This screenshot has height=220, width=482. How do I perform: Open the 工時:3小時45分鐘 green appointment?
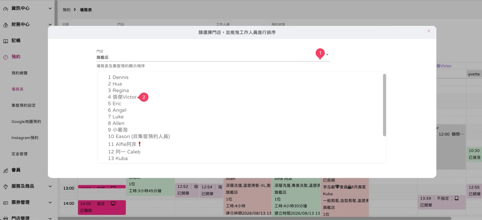(x=151, y=186)
